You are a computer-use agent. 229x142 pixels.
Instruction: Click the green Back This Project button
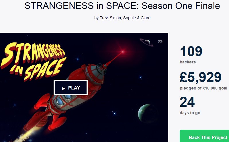tap(204, 136)
